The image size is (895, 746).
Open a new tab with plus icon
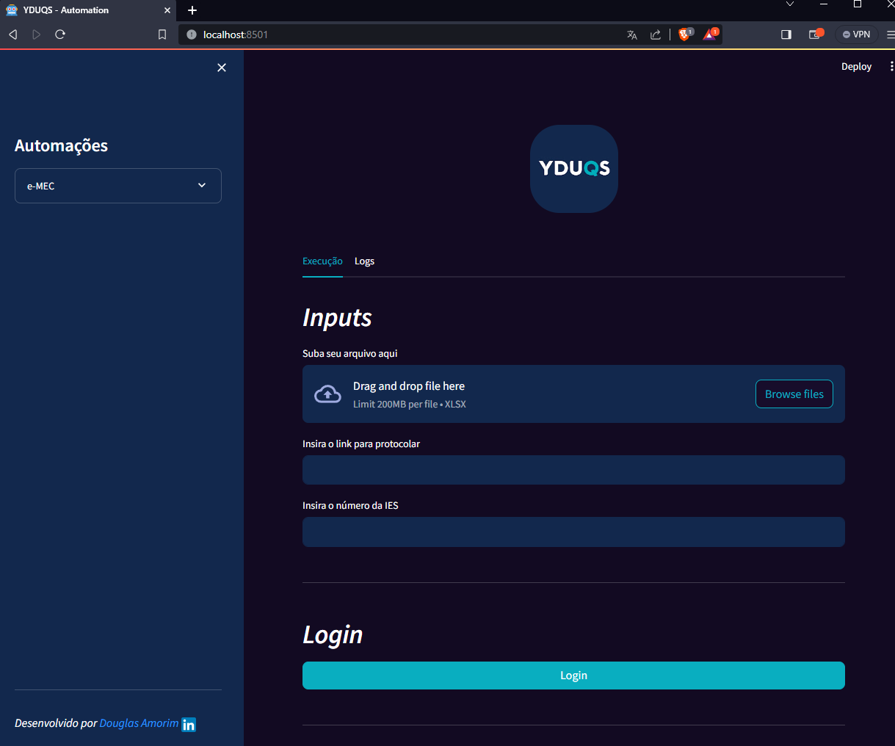[x=192, y=10]
